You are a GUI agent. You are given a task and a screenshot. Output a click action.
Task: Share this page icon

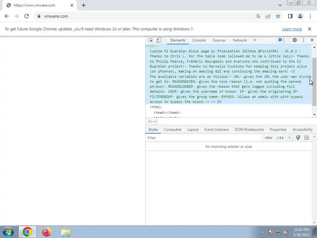click(x=268, y=16)
